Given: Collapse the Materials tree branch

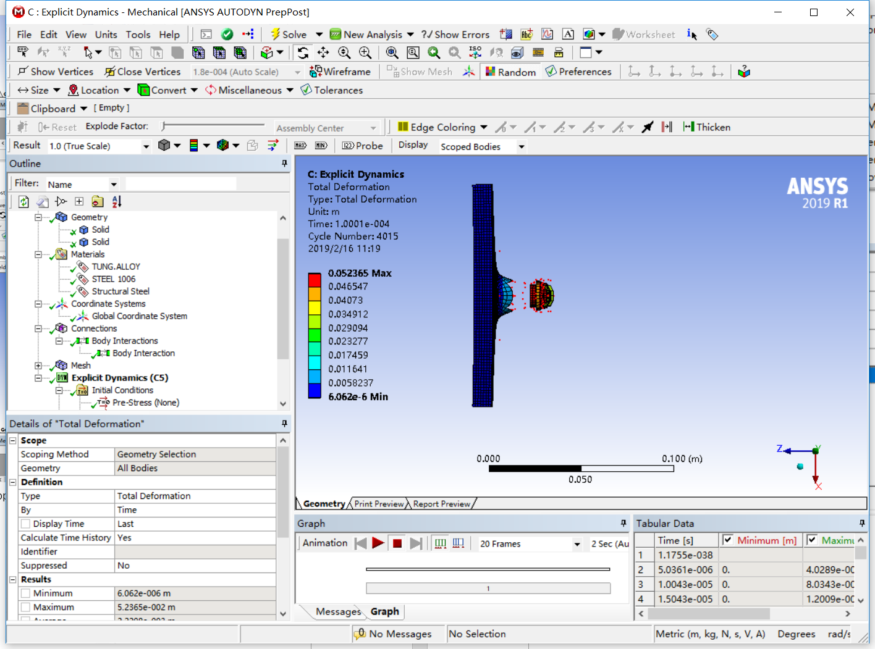Looking at the screenshot, I should pyautogui.click(x=38, y=254).
